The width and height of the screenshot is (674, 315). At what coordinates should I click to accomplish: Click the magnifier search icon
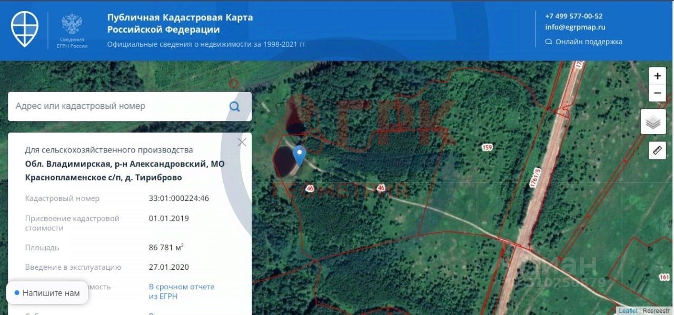[235, 106]
